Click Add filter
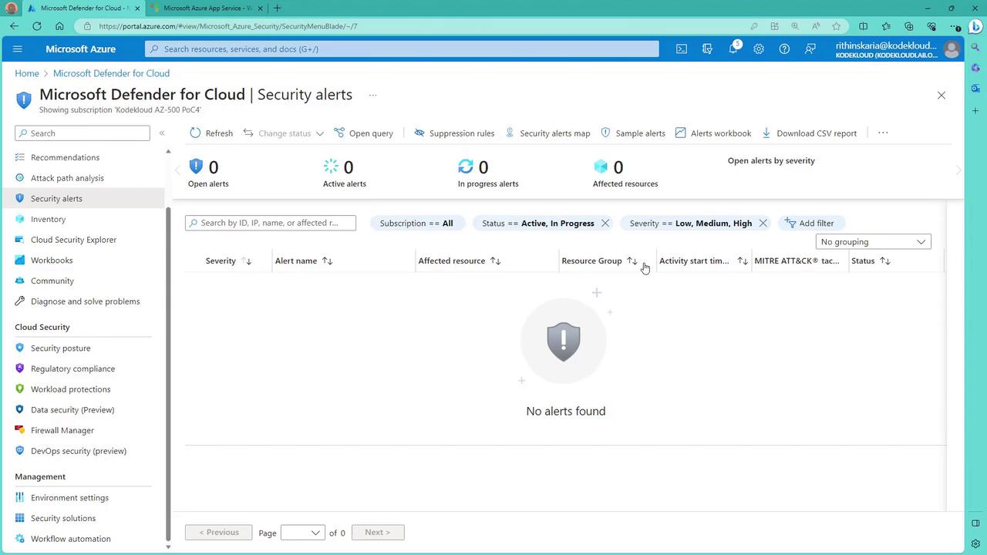The height and width of the screenshot is (555, 987). [810, 223]
